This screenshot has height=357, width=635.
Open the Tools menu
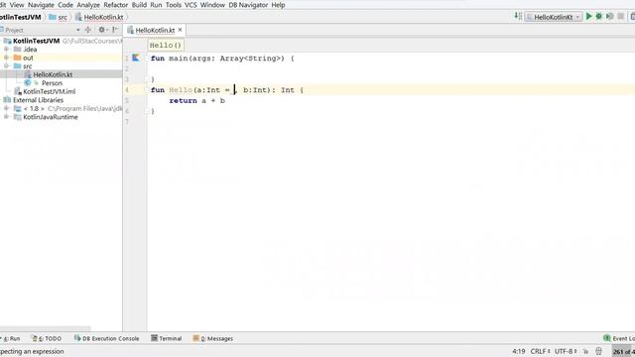coord(174,5)
